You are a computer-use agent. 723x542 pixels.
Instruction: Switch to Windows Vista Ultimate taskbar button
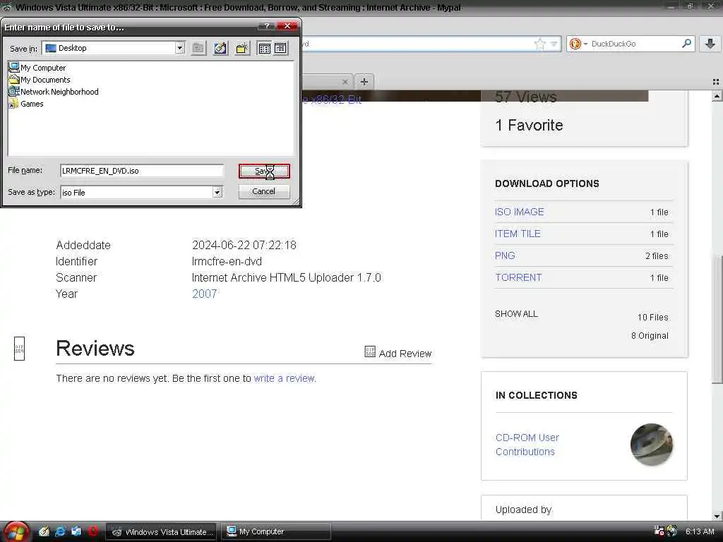(x=162, y=532)
